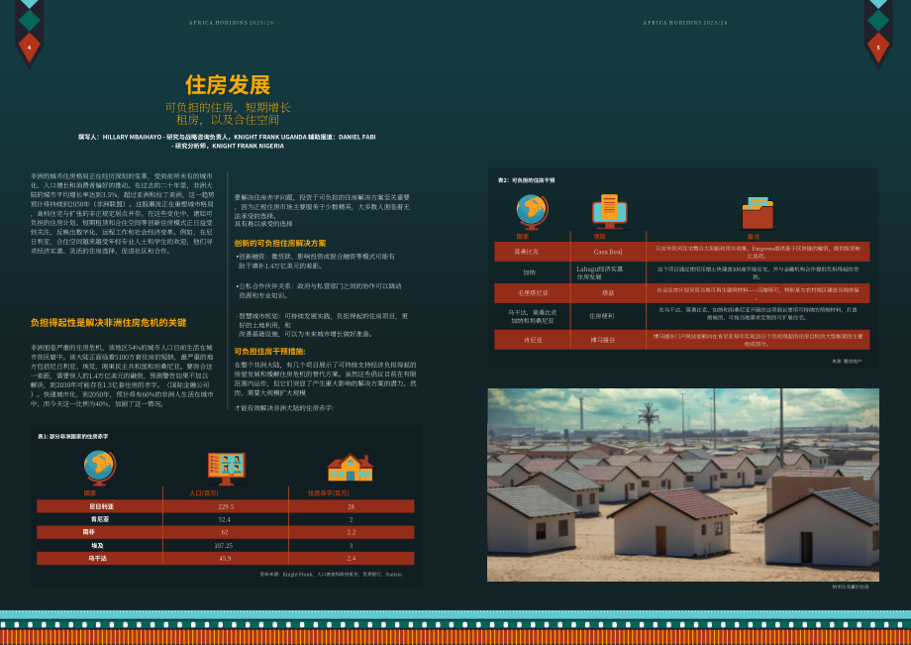Click the 乌干达 row label in Table 1
911x645 pixels.
[x=98, y=559]
